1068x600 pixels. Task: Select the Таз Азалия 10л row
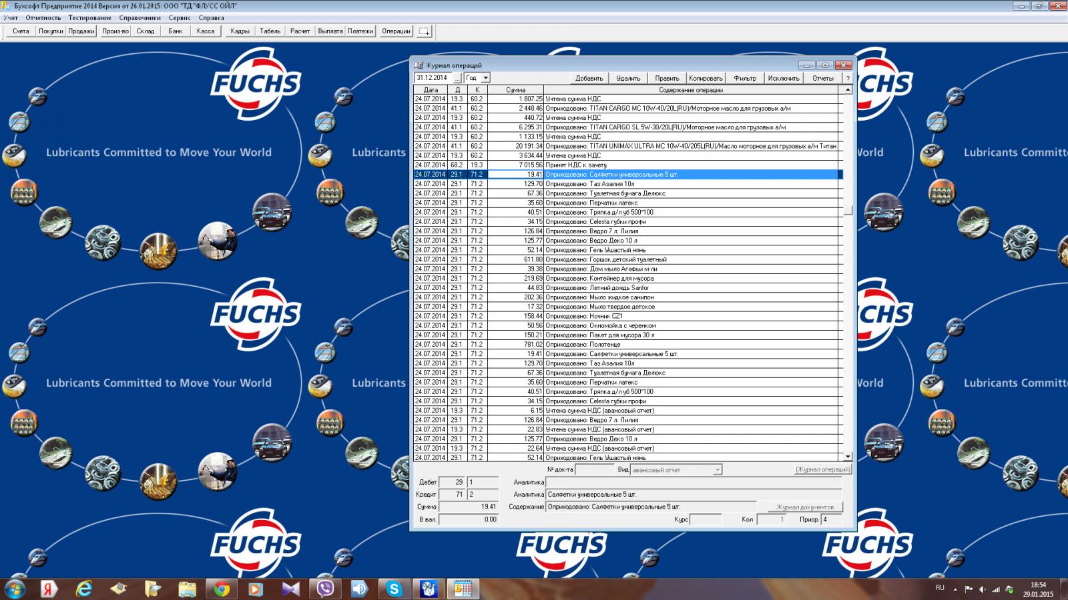pyautogui.click(x=611, y=184)
